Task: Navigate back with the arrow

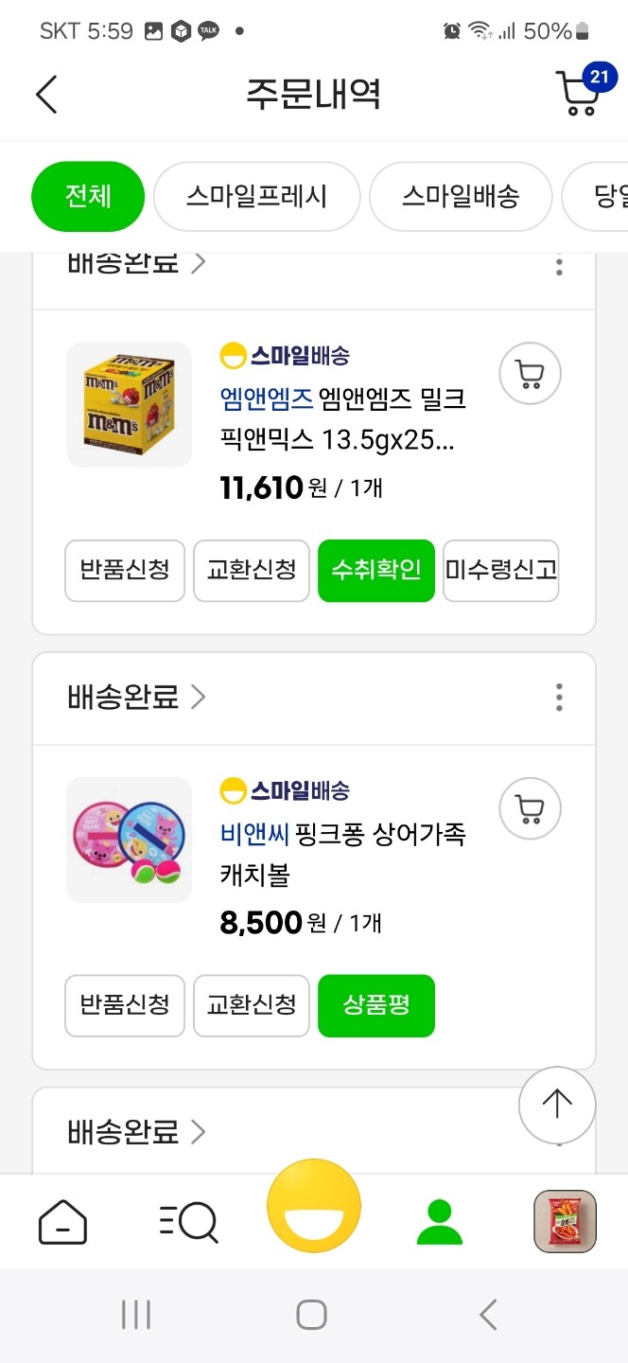Action: click(x=45, y=95)
